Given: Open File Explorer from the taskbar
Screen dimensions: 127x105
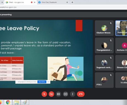Looking at the screenshot, I should tap(16, 102).
